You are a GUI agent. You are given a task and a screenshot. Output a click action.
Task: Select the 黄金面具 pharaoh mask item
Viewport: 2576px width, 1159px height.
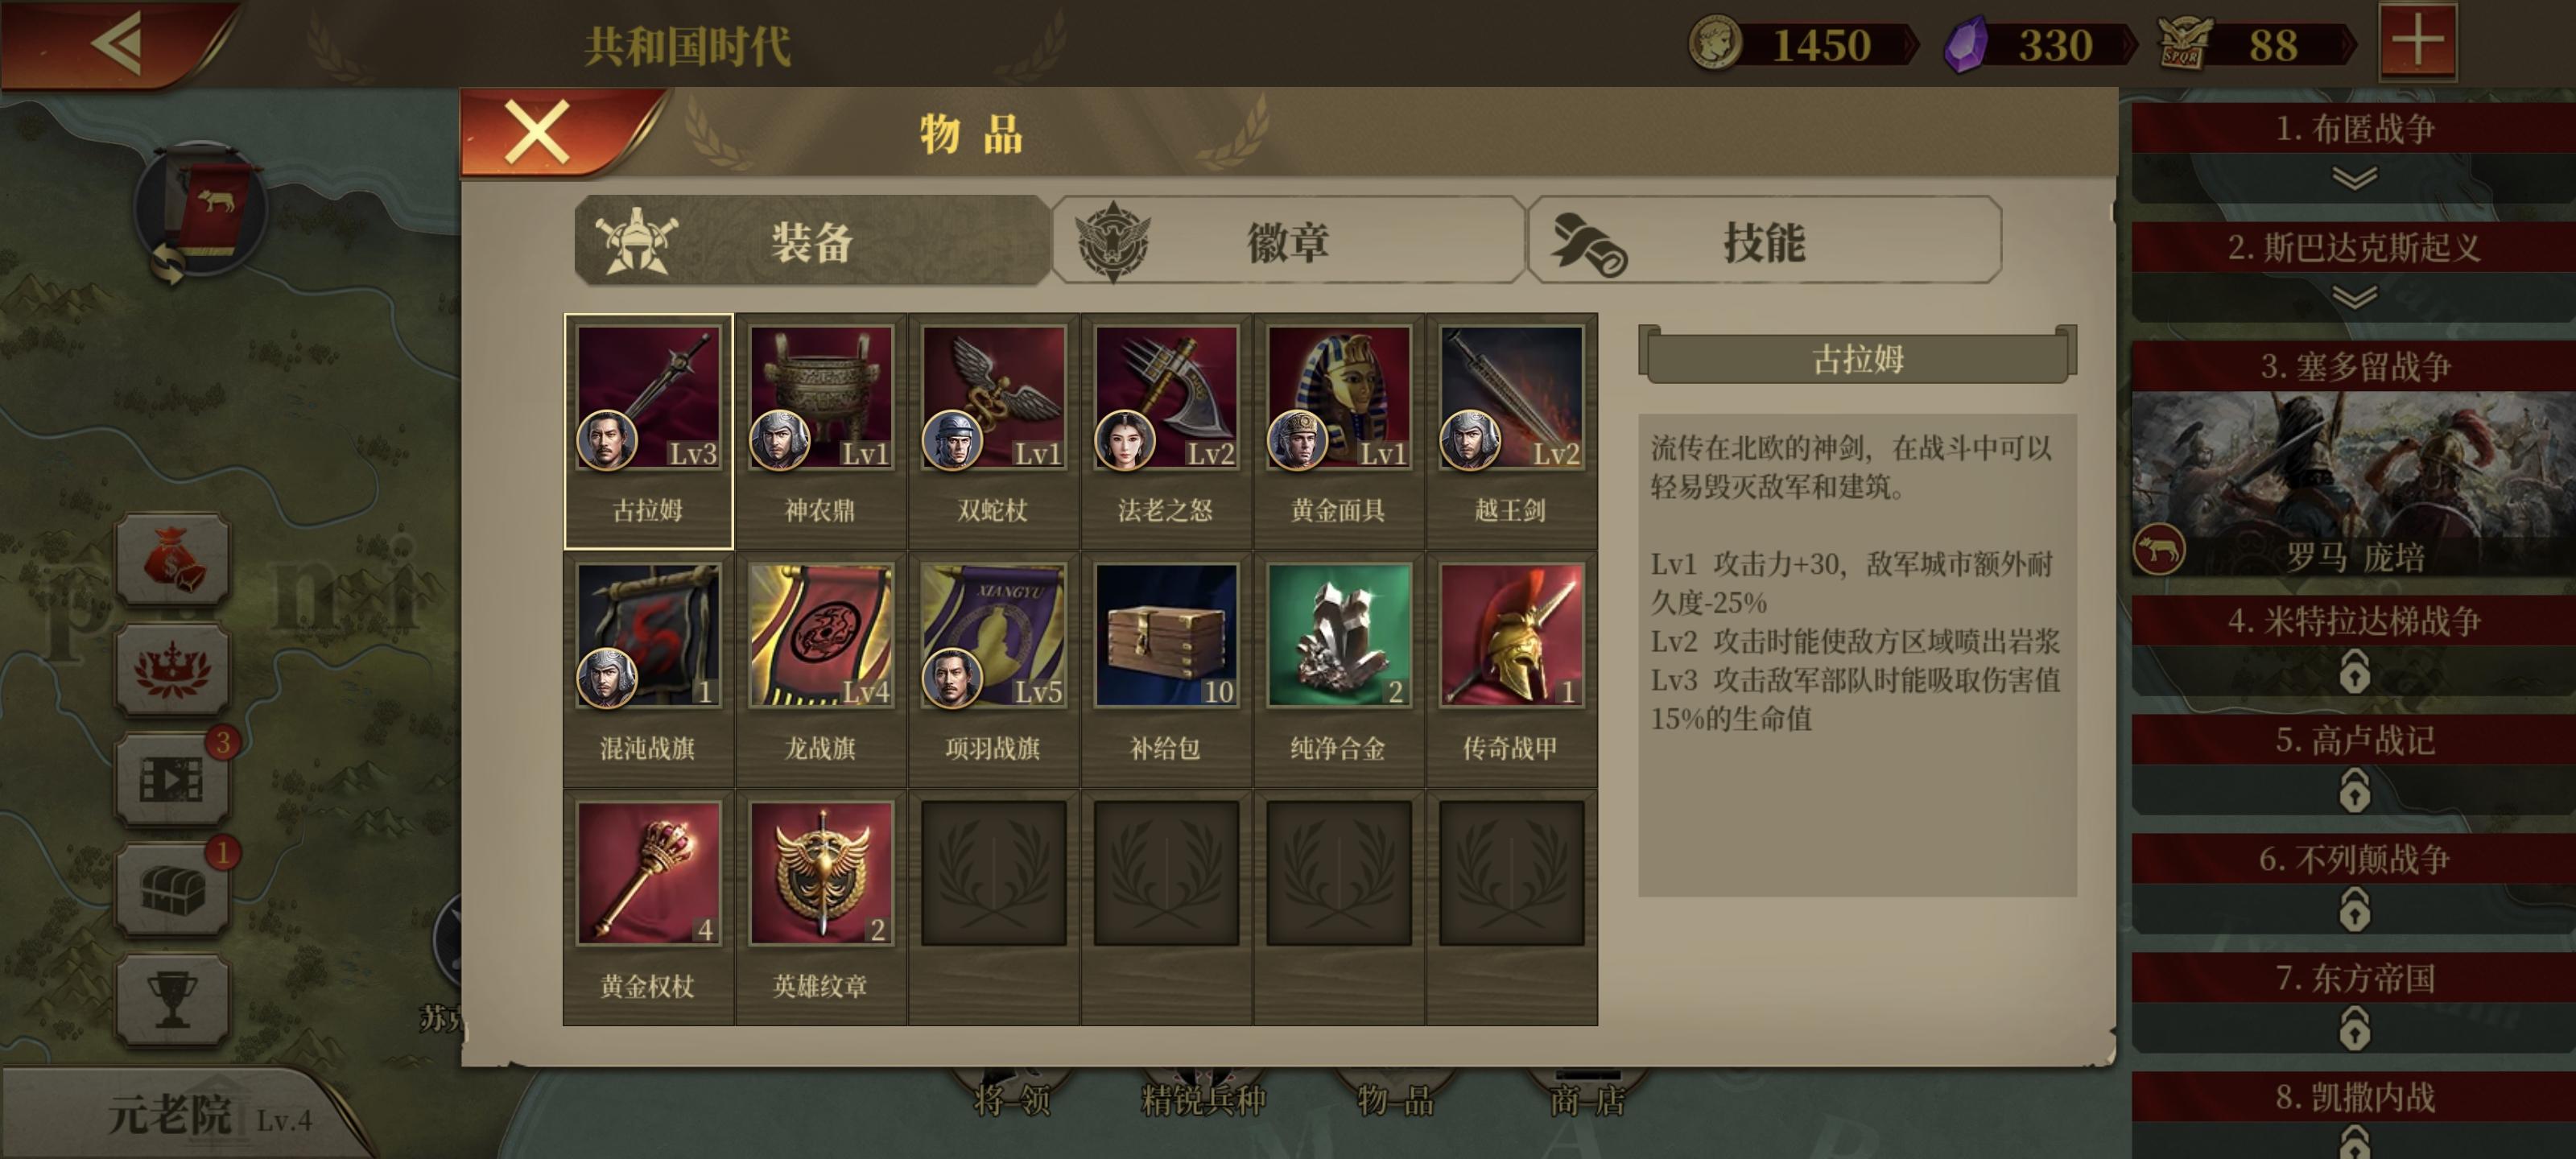click(1338, 431)
